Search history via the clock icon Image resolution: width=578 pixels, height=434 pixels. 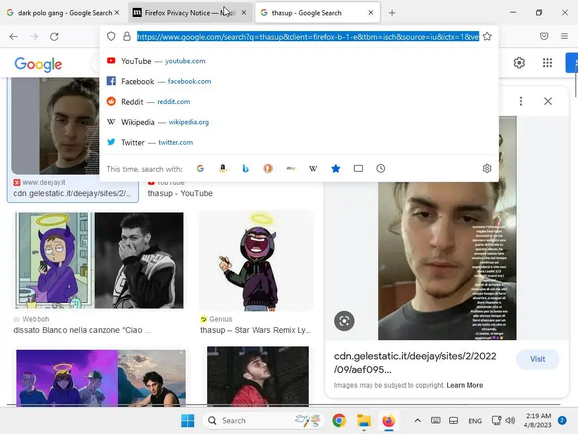(x=381, y=168)
